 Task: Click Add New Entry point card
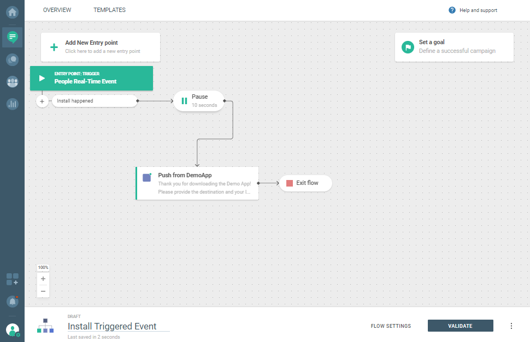pyautogui.click(x=101, y=47)
